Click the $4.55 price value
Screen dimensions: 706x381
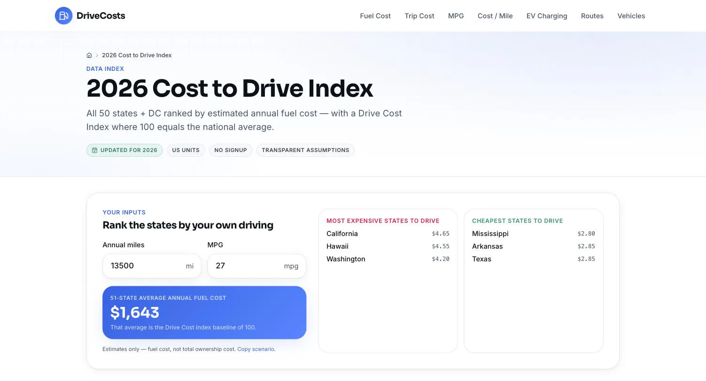(x=441, y=246)
